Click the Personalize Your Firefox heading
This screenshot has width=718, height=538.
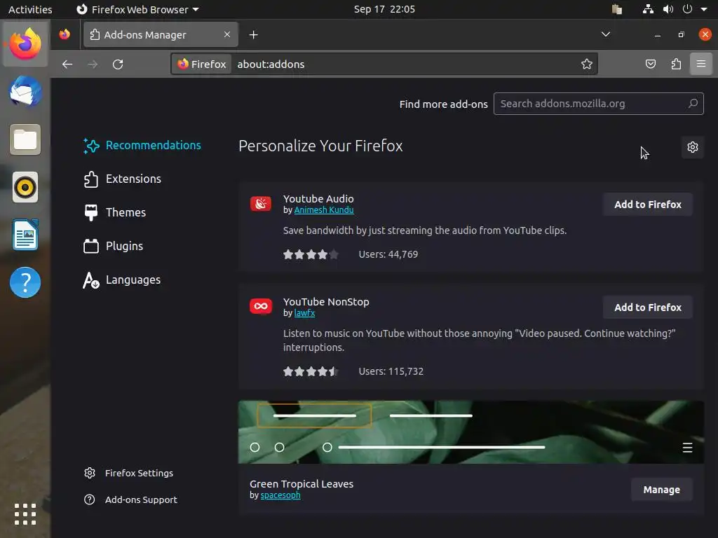pos(320,146)
